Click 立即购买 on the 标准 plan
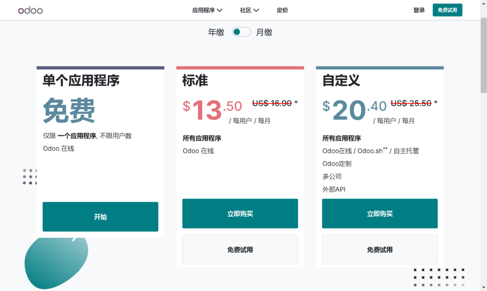The width and height of the screenshot is (487, 291). click(240, 213)
